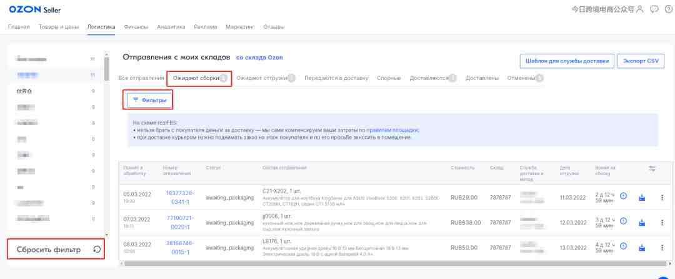Open the Главная menu

point(19,27)
